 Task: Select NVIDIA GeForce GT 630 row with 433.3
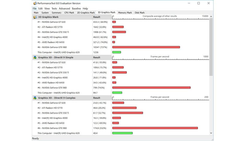[x=121, y=22]
